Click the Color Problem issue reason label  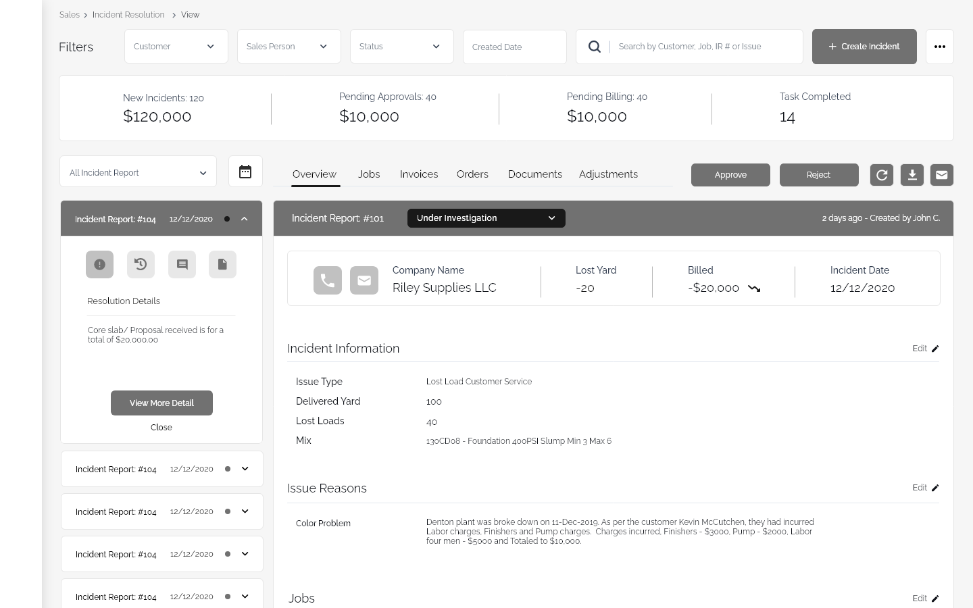pyautogui.click(x=323, y=524)
